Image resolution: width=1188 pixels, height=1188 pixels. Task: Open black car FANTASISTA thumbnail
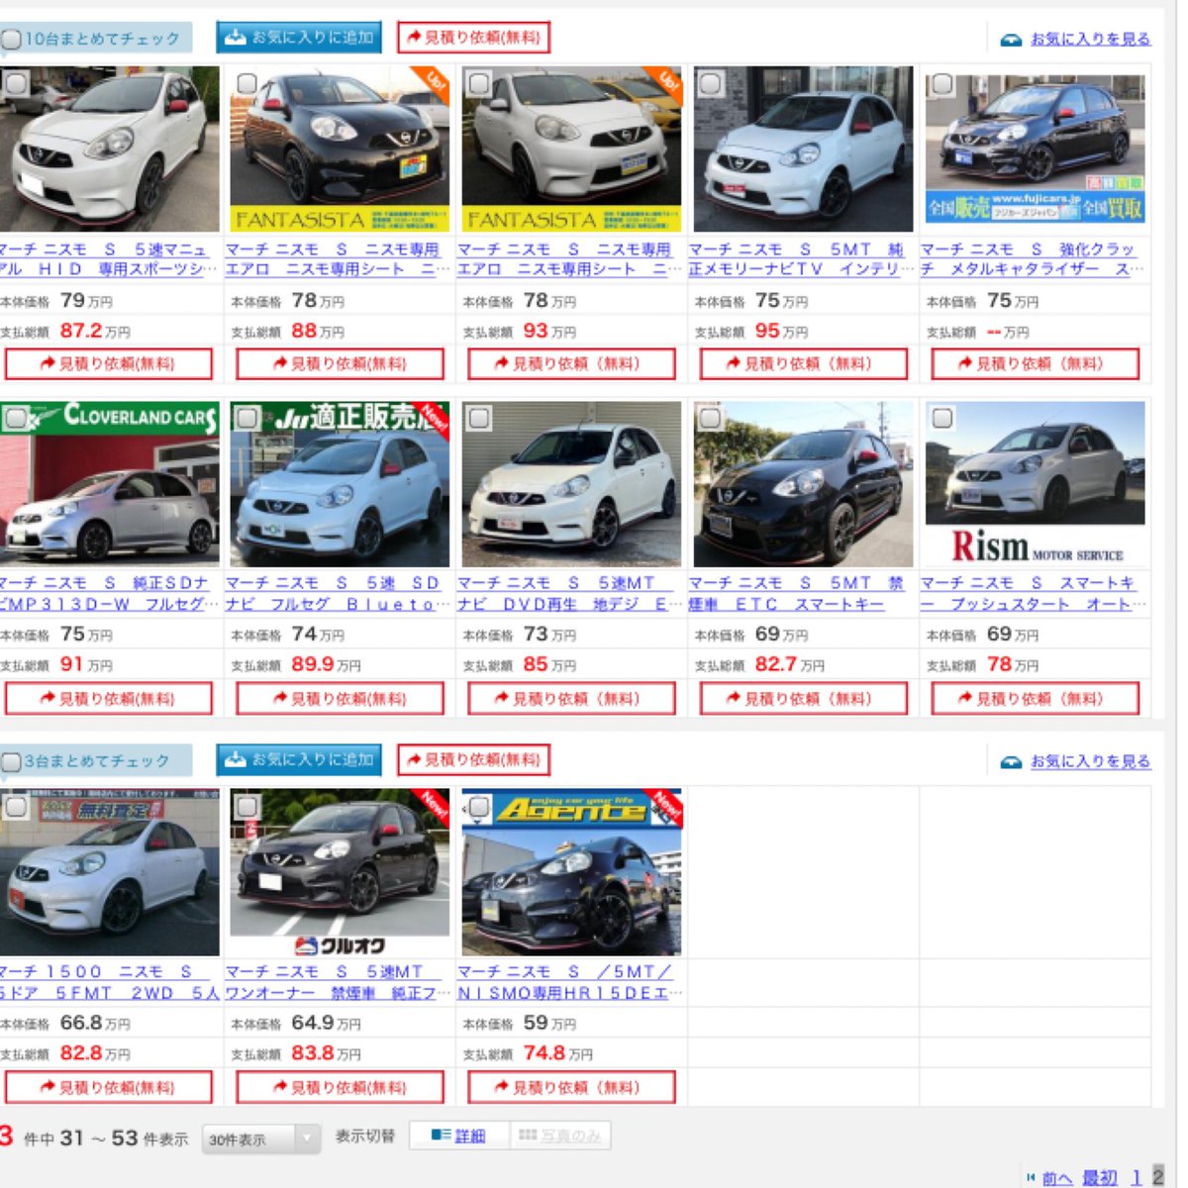340,149
